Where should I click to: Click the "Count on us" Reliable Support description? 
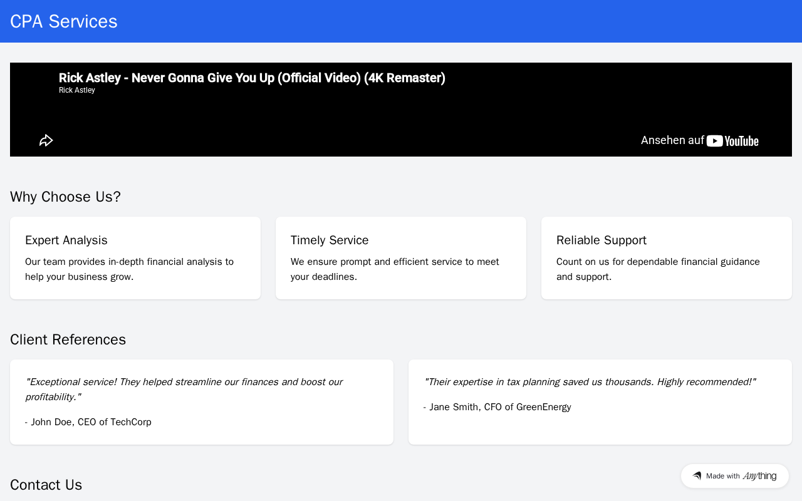[658, 269]
